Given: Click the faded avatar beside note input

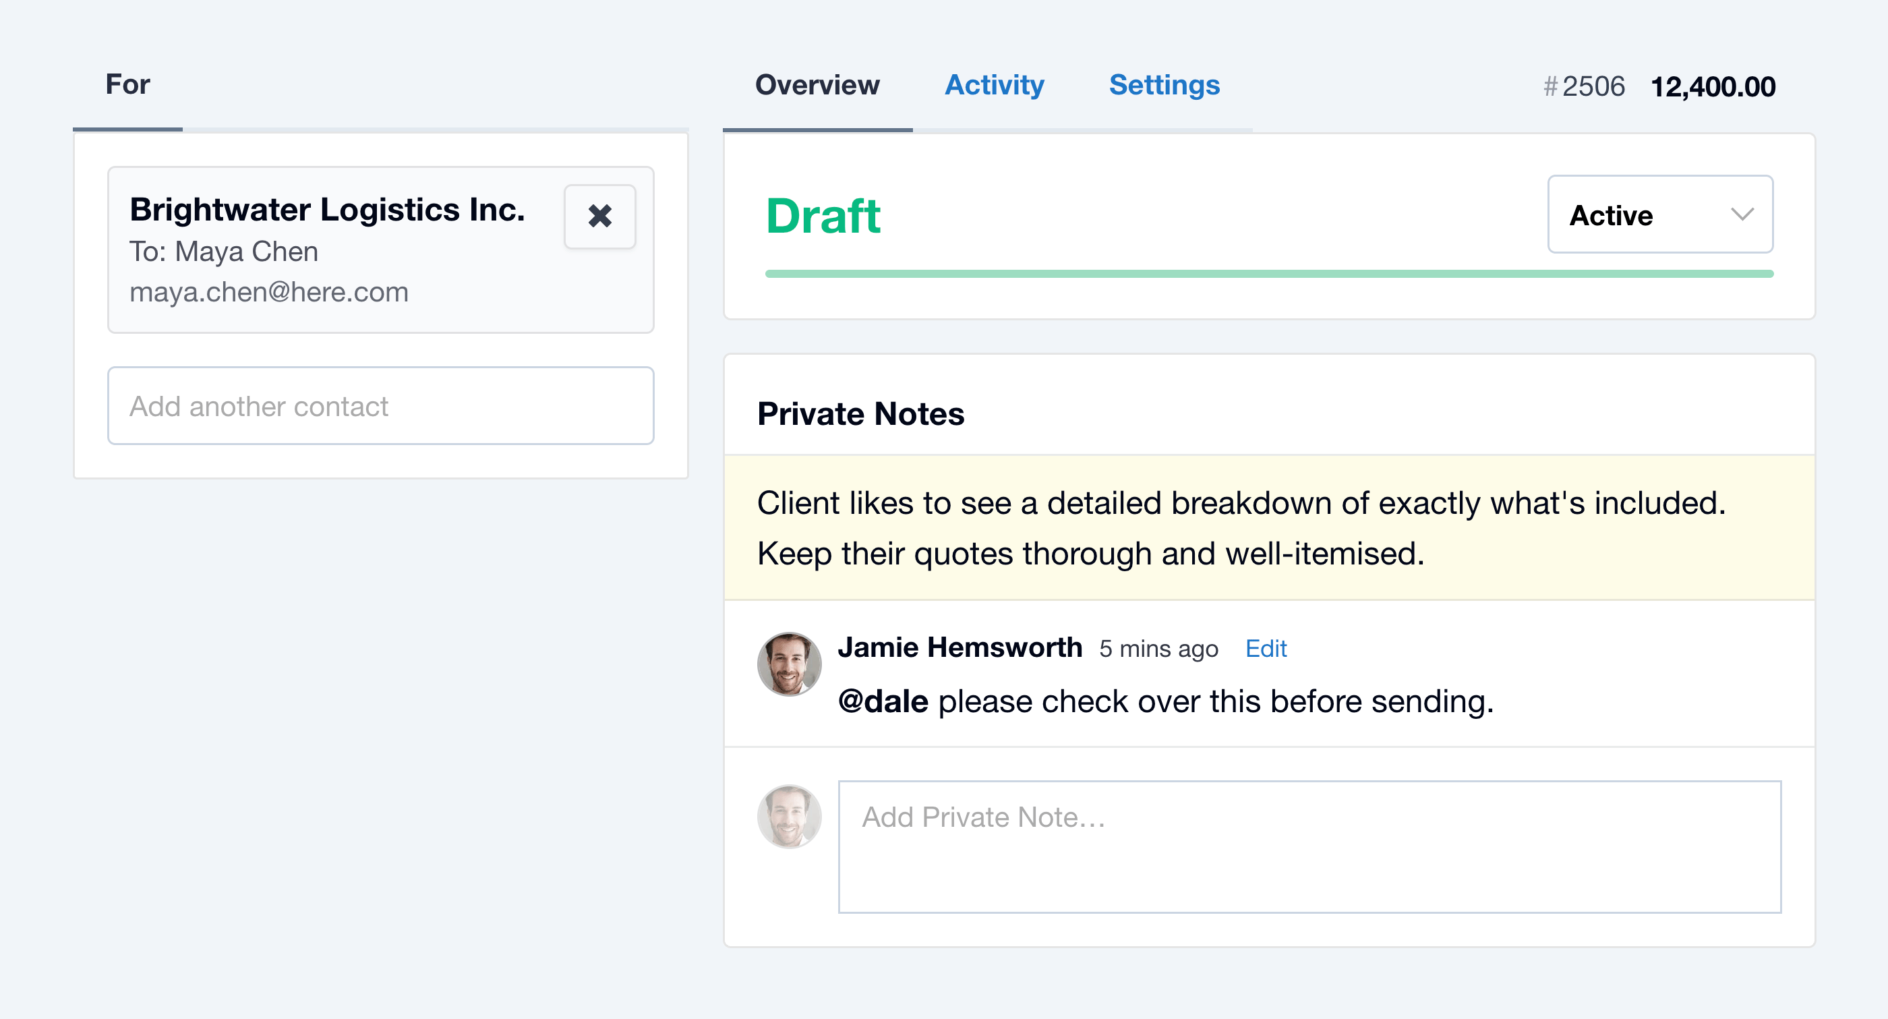Looking at the screenshot, I should [x=789, y=816].
